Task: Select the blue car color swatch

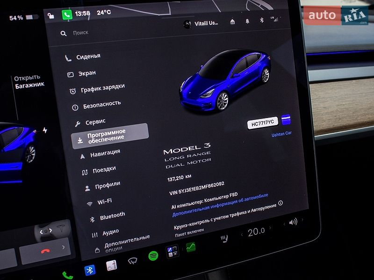Action: (286, 119)
